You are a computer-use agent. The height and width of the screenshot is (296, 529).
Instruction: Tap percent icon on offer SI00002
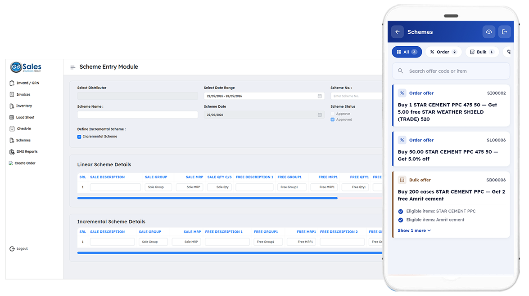[x=402, y=93]
